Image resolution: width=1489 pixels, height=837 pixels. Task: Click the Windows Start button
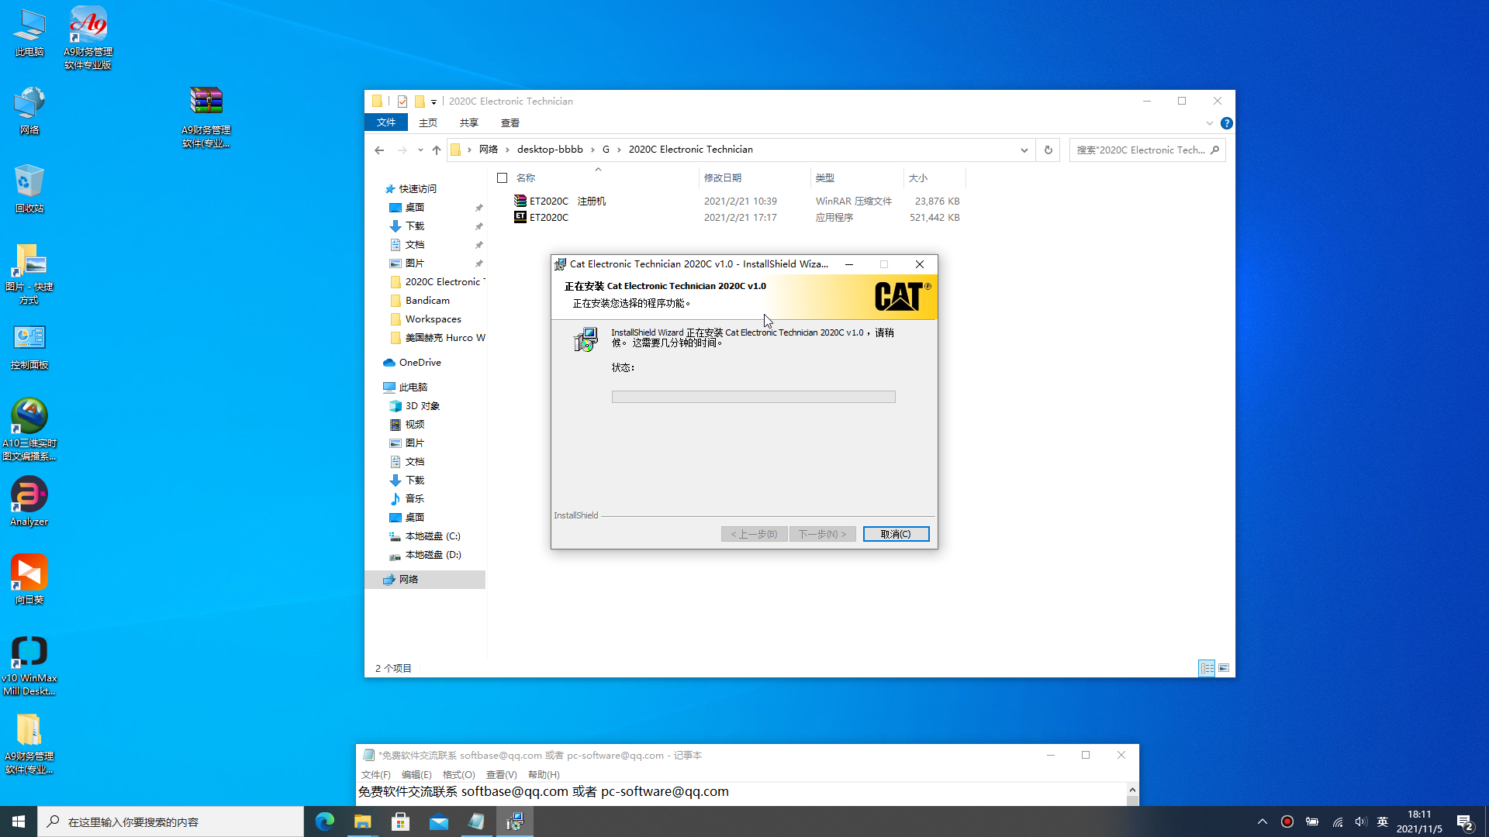[19, 821]
